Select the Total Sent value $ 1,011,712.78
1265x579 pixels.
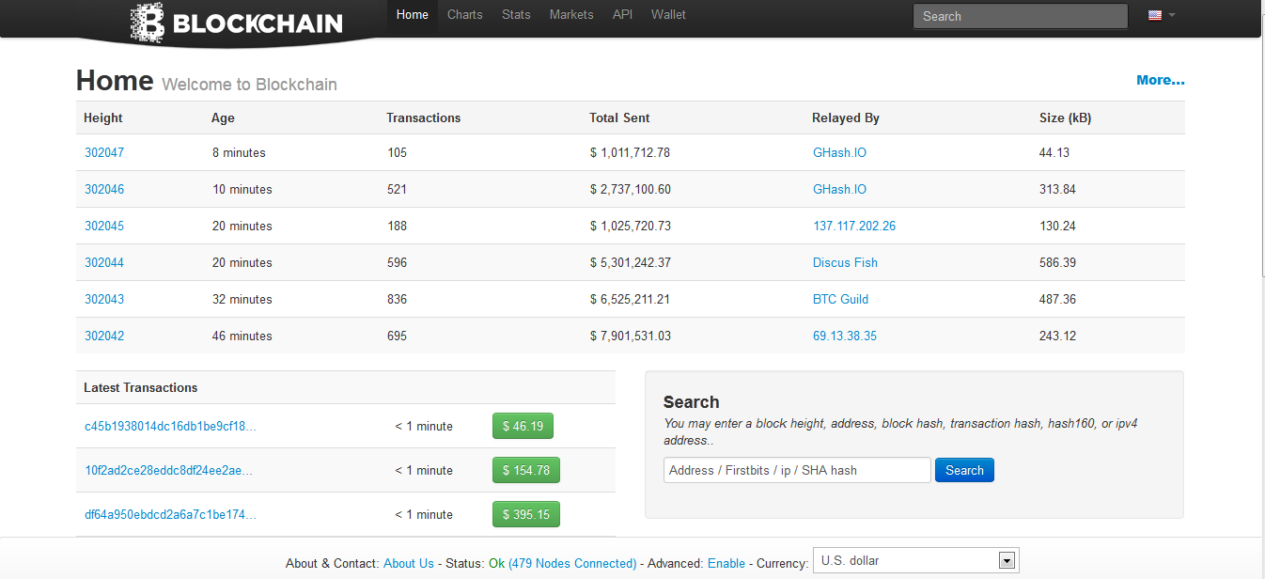point(630,152)
